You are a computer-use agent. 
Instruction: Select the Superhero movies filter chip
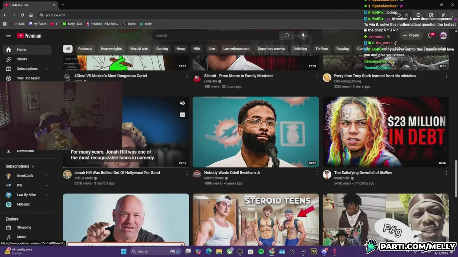point(272,49)
